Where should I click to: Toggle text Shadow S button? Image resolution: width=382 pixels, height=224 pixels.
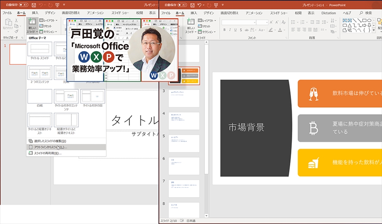click(x=241, y=30)
